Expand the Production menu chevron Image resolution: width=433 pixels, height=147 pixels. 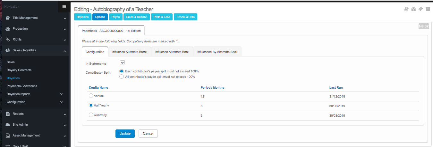[65, 29]
